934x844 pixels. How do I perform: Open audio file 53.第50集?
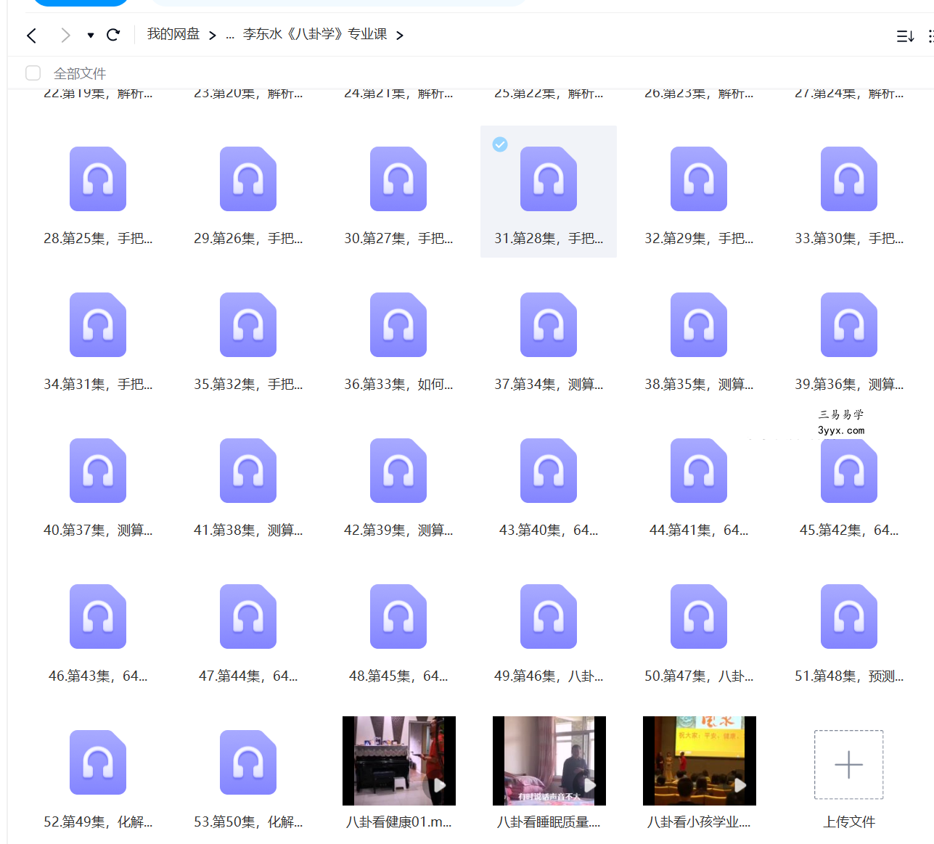(x=248, y=763)
